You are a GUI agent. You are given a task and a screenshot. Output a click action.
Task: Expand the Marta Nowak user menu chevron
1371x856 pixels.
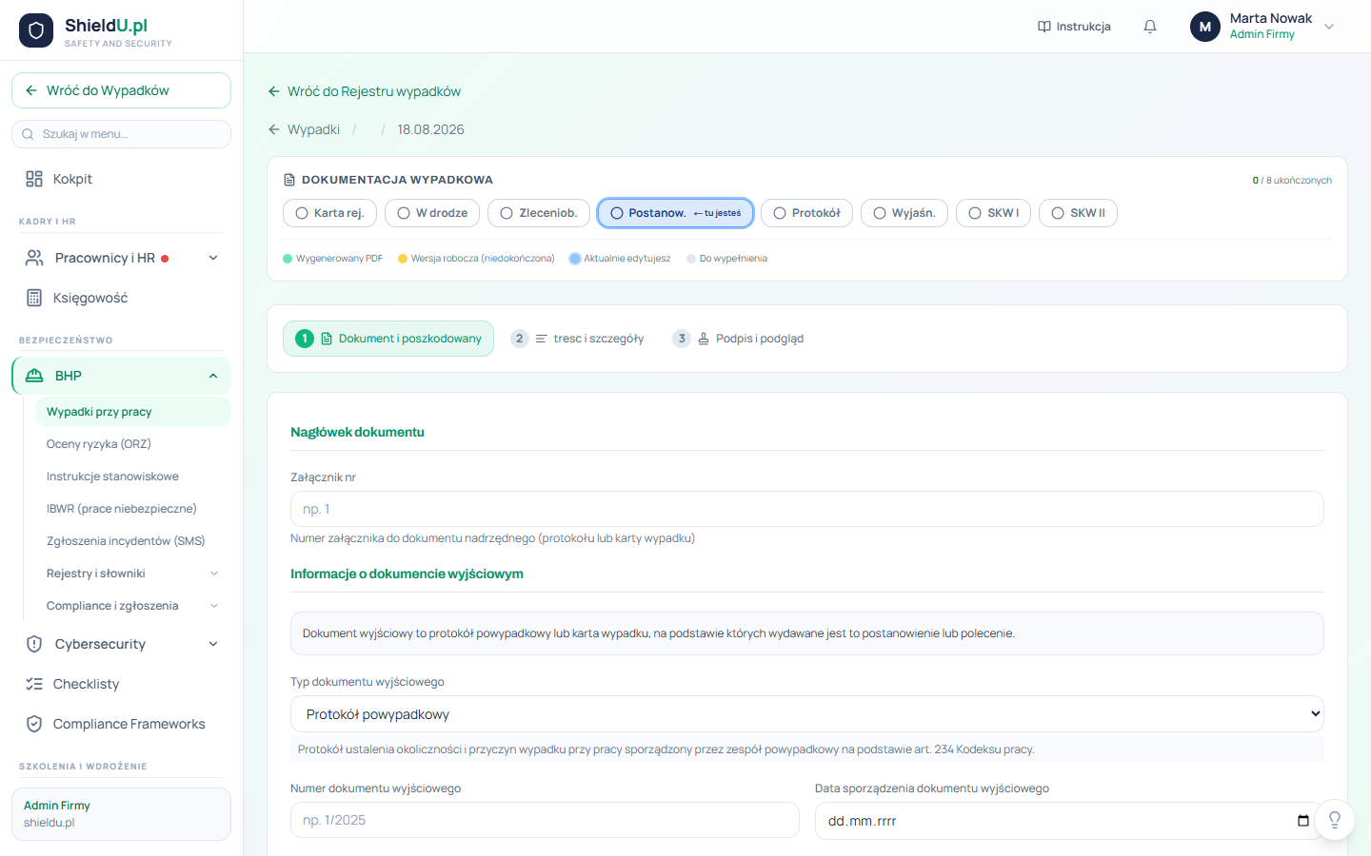1329,27
